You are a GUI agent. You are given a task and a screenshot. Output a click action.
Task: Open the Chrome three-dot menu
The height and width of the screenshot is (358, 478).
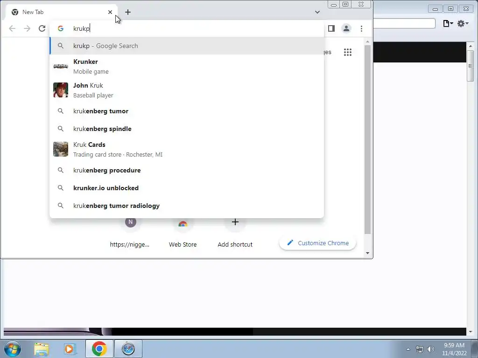click(x=362, y=28)
